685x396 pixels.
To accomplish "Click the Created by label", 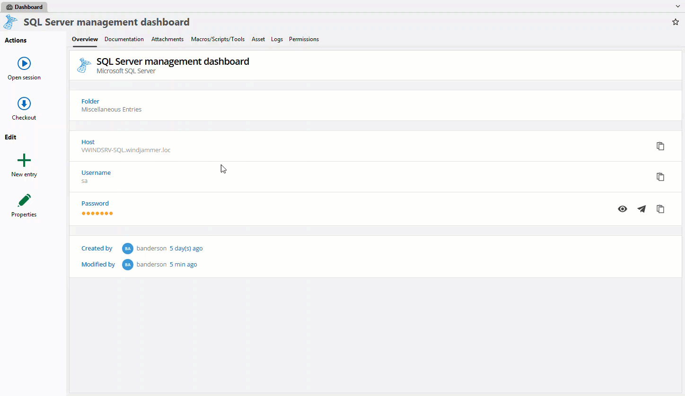I will tap(97, 248).
